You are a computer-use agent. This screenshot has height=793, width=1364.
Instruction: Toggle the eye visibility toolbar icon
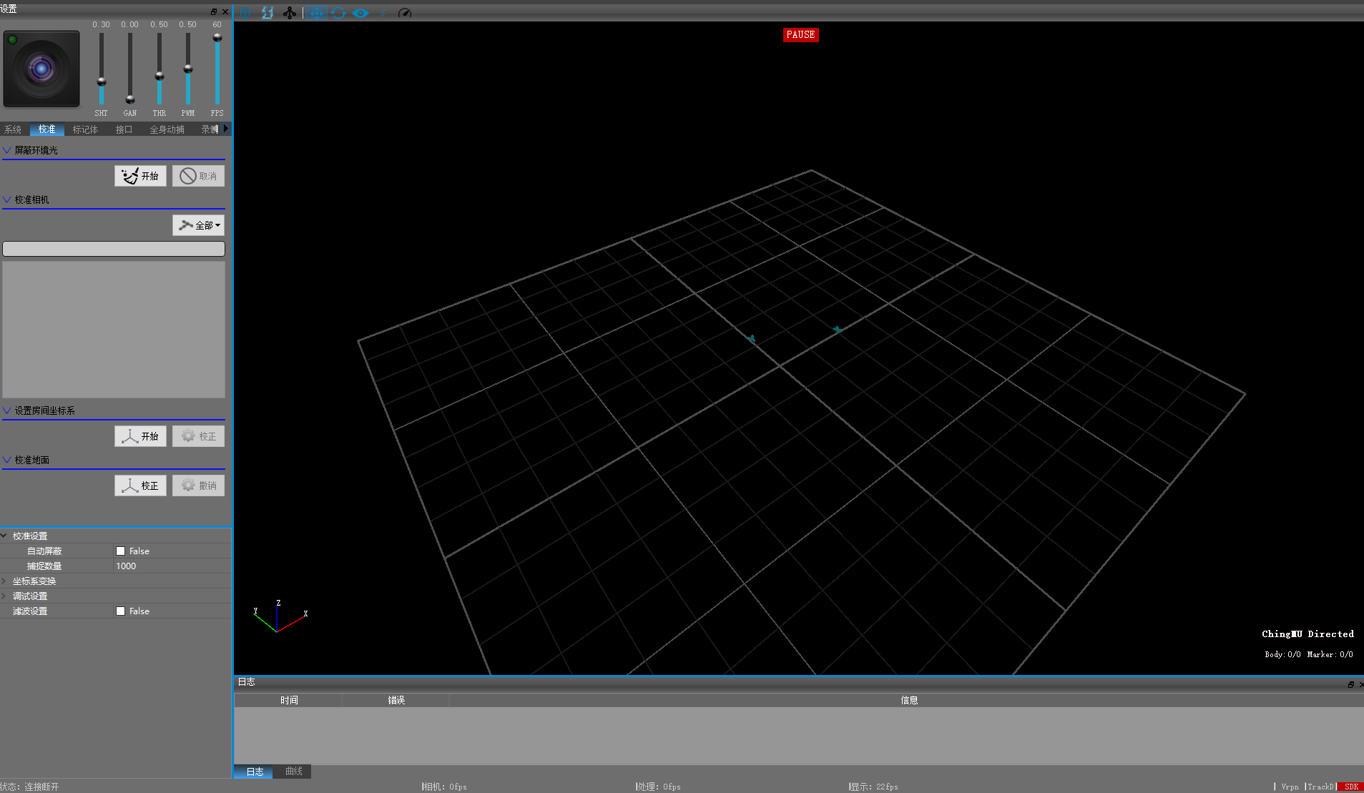point(360,13)
